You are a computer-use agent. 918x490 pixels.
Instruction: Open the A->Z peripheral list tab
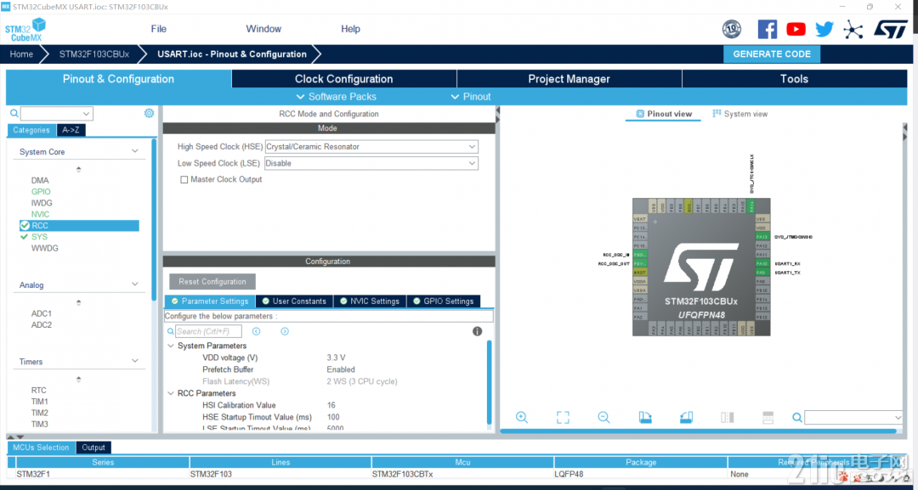71,130
